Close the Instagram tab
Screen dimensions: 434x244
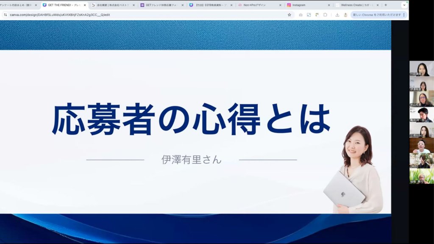329,5
